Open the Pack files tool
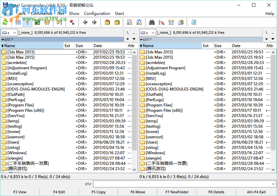 coord(107,22)
